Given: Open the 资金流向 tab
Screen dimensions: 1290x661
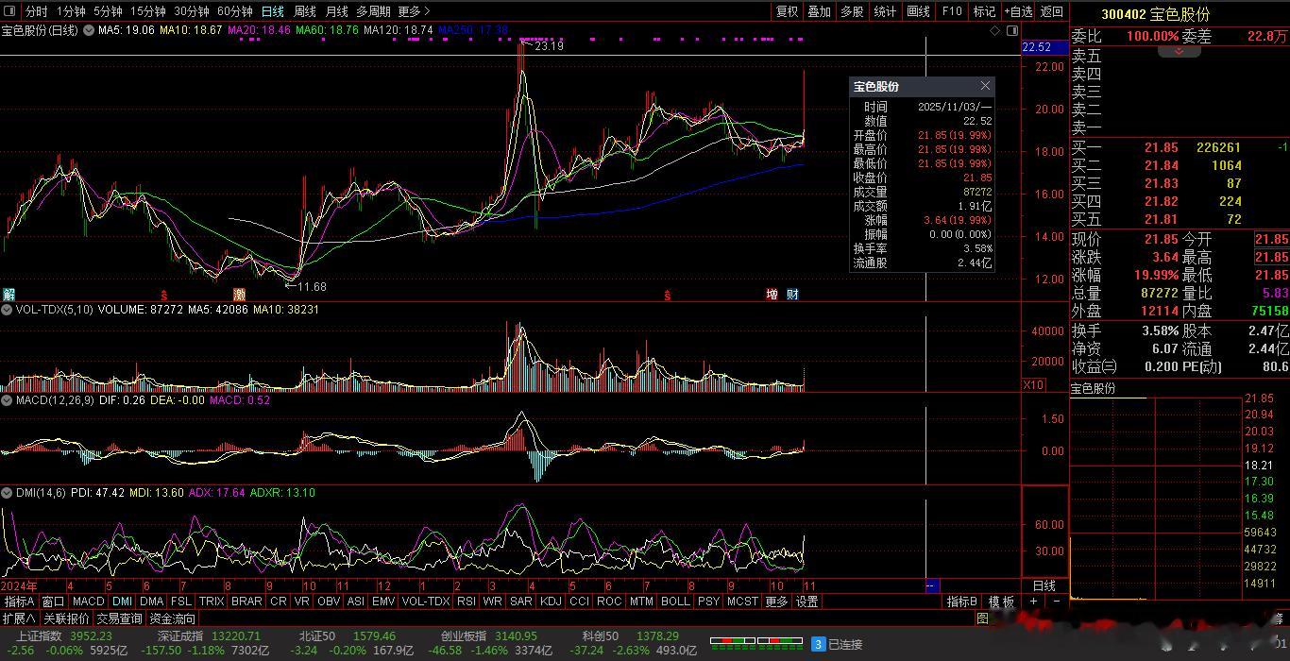Looking at the screenshot, I should pyautogui.click(x=173, y=619).
